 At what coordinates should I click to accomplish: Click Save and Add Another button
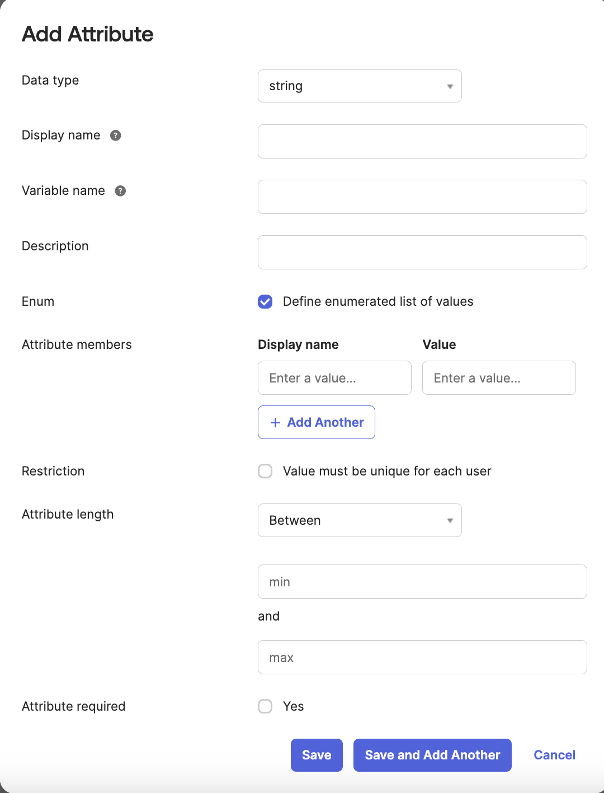pos(432,755)
